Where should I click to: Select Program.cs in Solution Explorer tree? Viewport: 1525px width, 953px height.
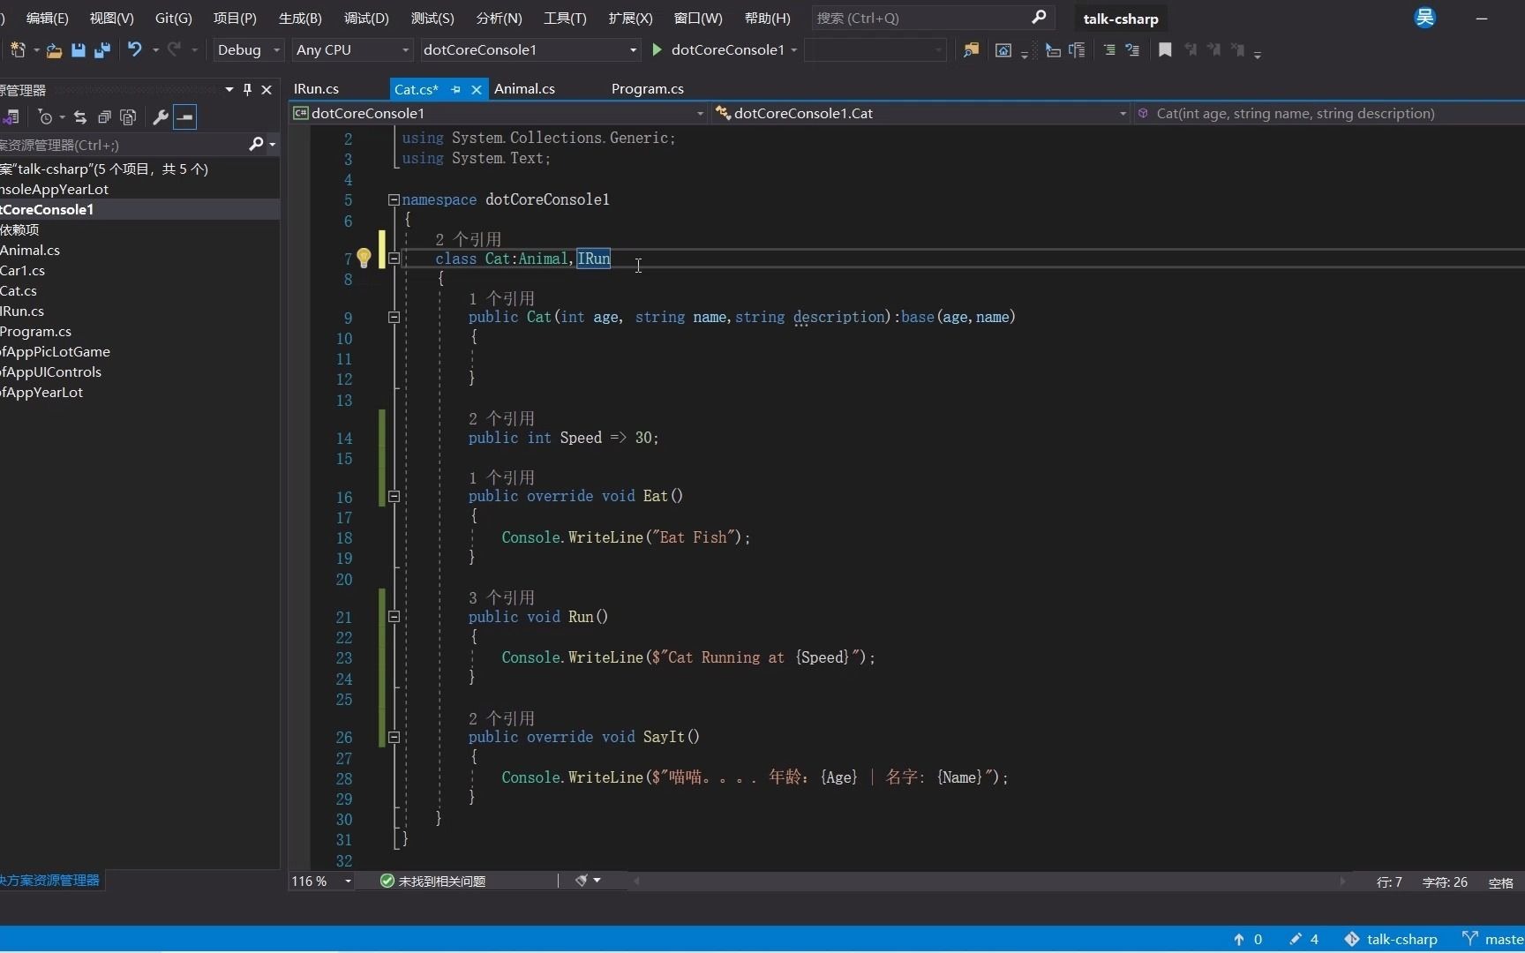pos(35,331)
